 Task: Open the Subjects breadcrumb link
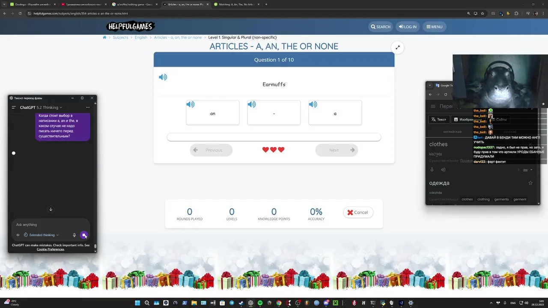(x=120, y=37)
